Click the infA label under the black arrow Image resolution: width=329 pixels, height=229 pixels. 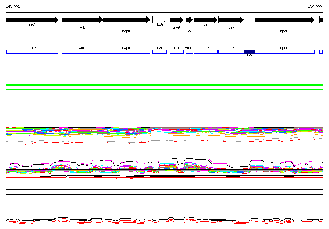coord(176,28)
